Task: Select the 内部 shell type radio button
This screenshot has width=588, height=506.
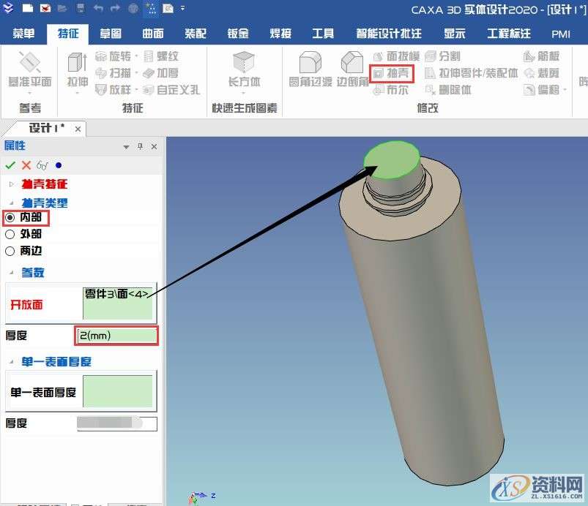Action: coord(9,218)
